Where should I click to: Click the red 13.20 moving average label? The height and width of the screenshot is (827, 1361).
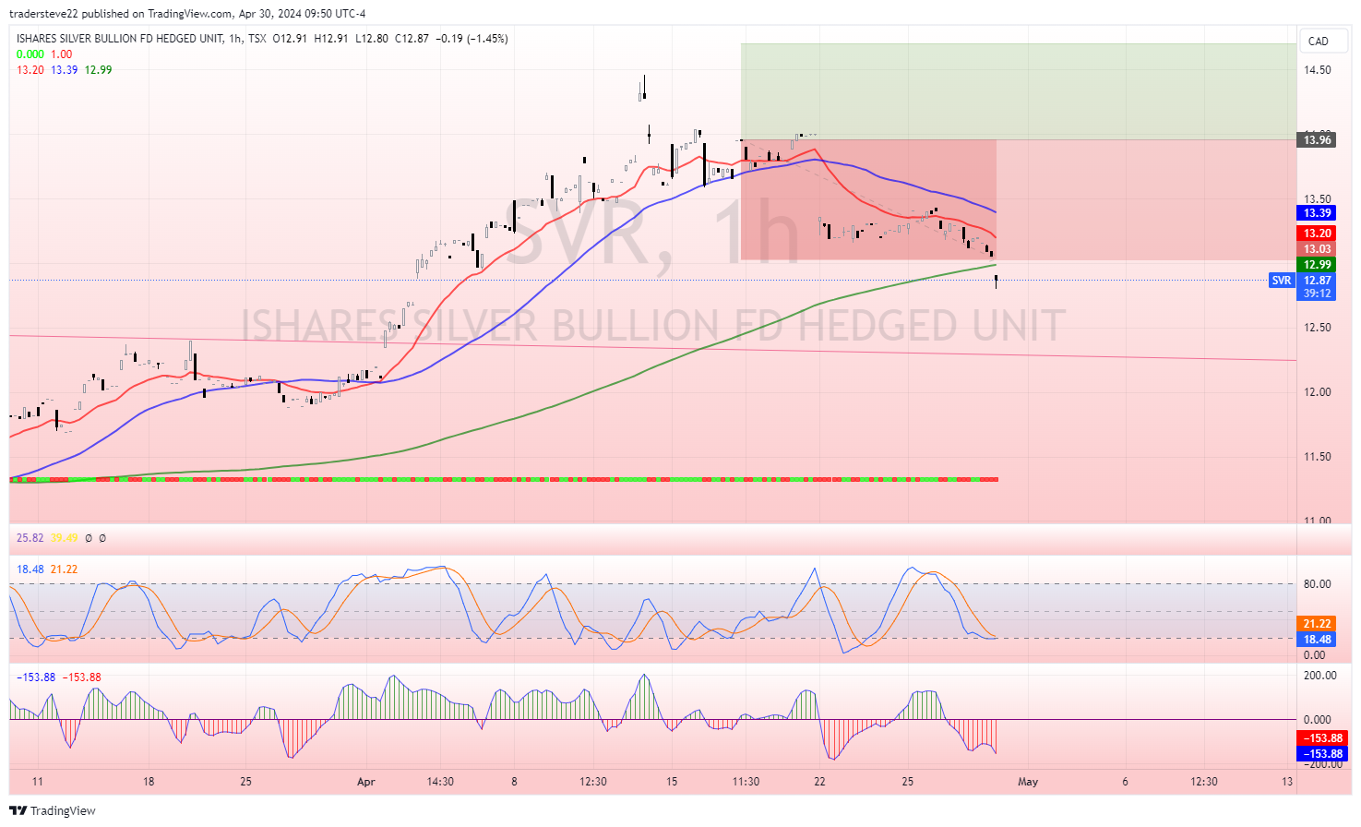point(1317,234)
